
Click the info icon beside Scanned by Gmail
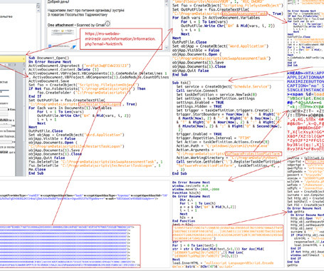click(x=108, y=24)
